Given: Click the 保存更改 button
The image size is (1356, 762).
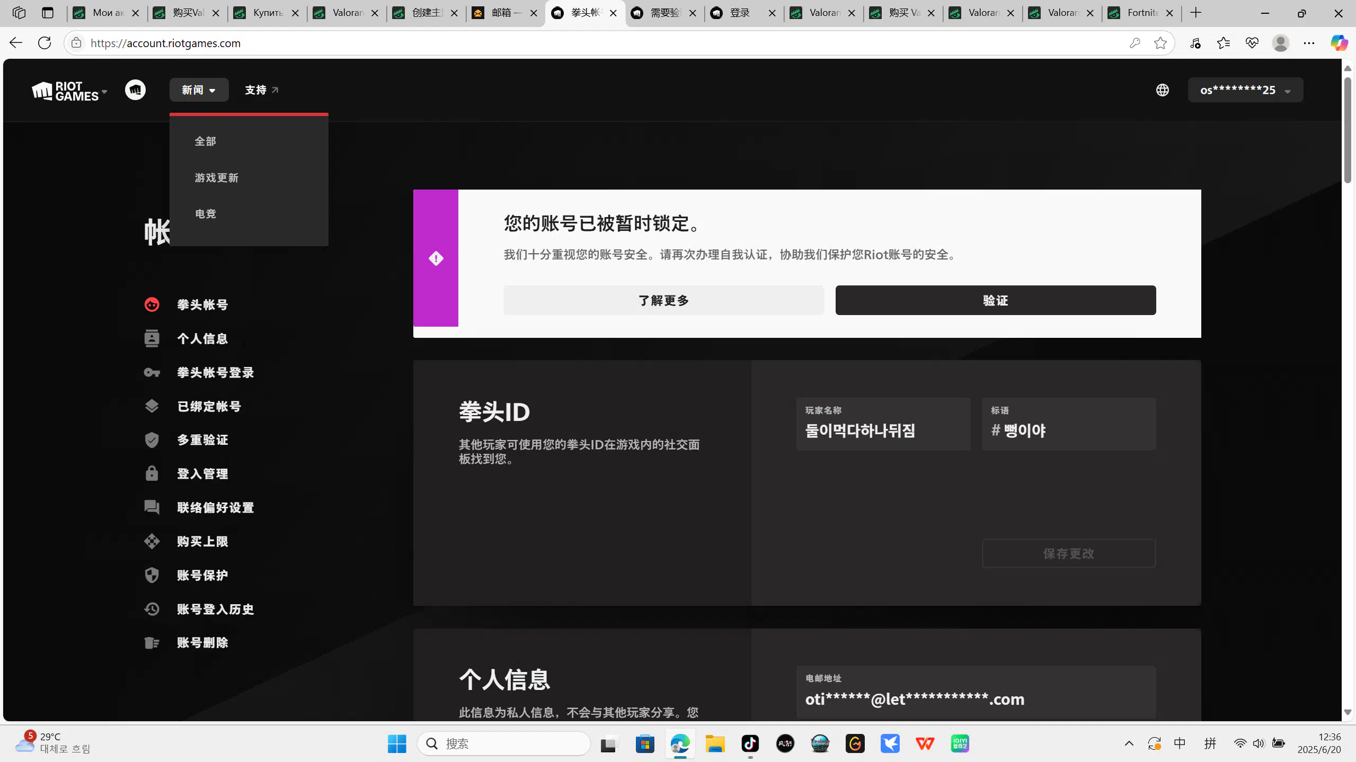Looking at the screenshot, I should tap(1068, 554).
